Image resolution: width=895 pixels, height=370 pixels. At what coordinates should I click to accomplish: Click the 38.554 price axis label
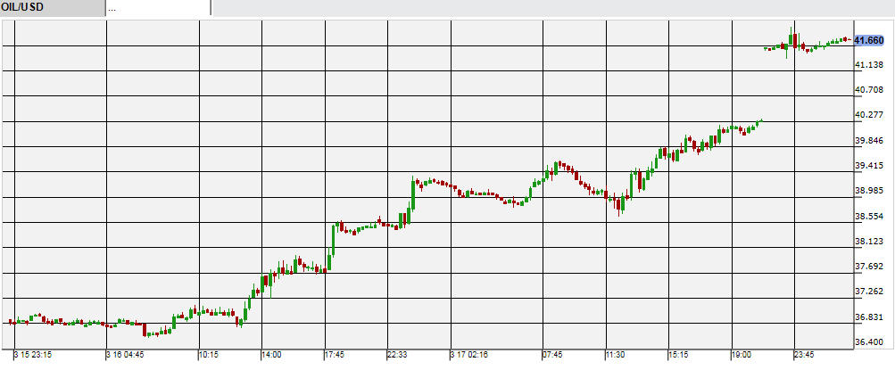tap(869, 217)
